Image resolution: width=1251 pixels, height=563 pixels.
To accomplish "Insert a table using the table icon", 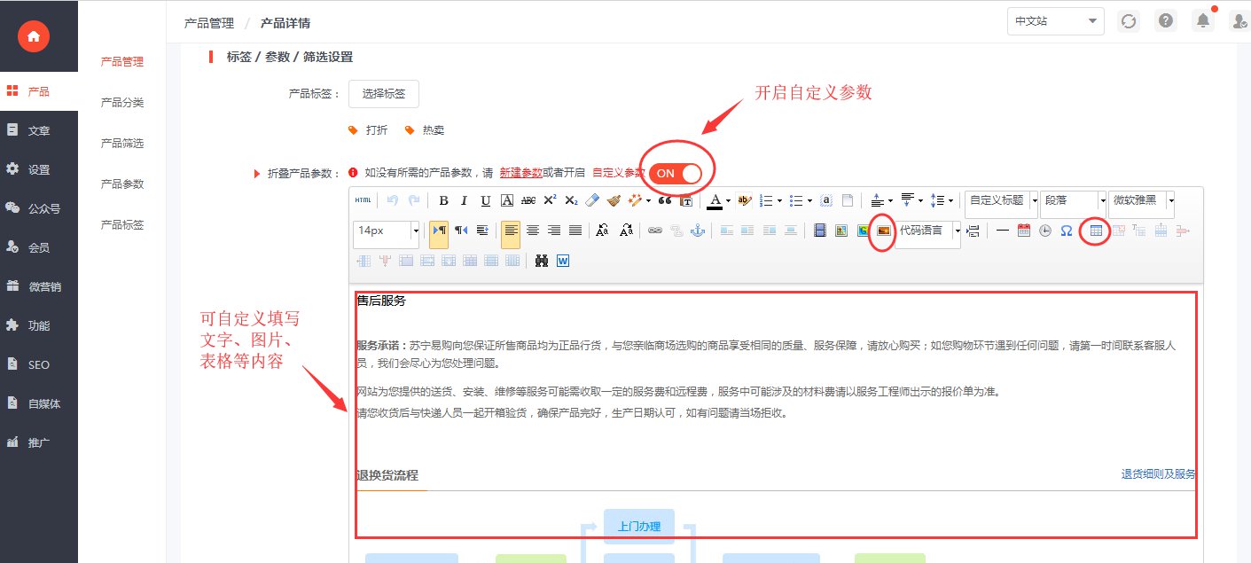I will (x=1097, y=231).
